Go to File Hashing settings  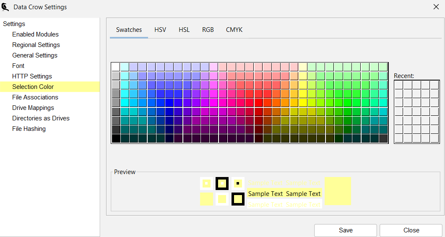[x=29, y=129]
